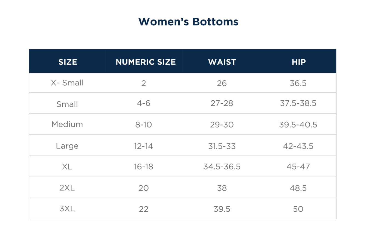Select the 3XL size label
Image resolution: width=372 pixels, height=245 pixels.
(67, 209)
